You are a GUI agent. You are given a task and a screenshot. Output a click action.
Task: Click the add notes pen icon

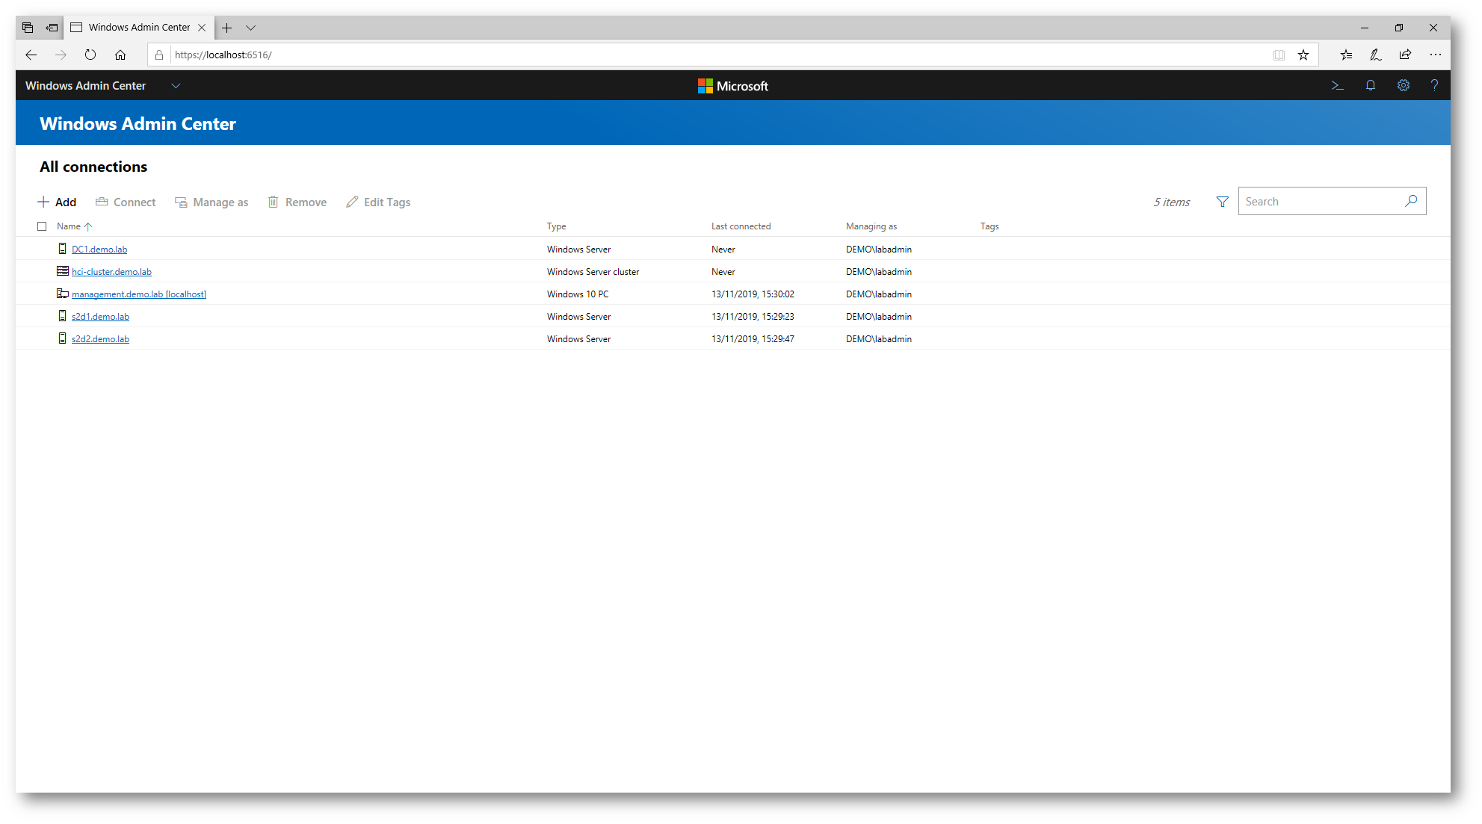coord(1376,55)
